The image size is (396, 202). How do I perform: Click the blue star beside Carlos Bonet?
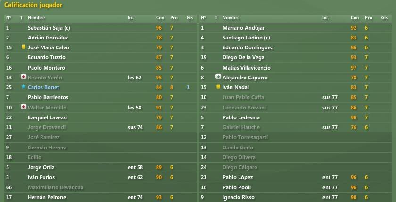click(x=24, y=87)
